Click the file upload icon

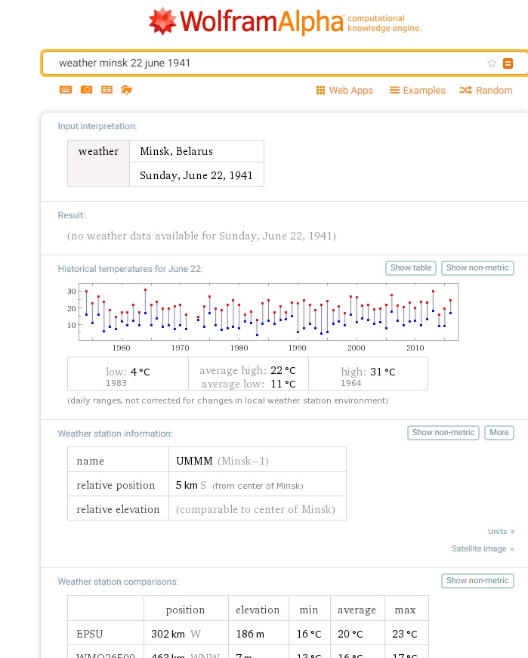(126, 90)
